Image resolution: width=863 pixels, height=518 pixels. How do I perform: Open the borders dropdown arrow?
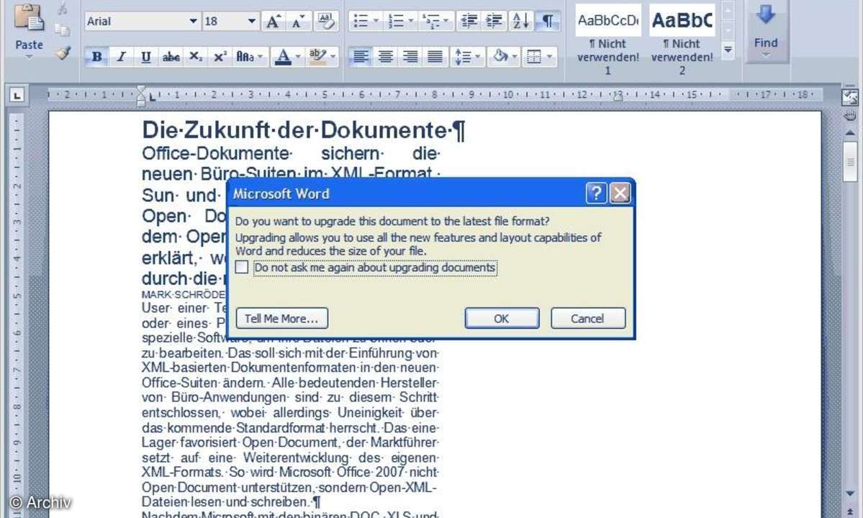(549, 57)
